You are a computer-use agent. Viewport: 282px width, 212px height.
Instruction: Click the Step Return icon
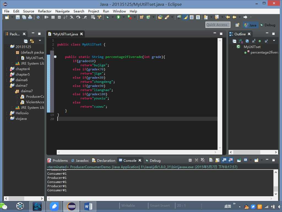85,17
